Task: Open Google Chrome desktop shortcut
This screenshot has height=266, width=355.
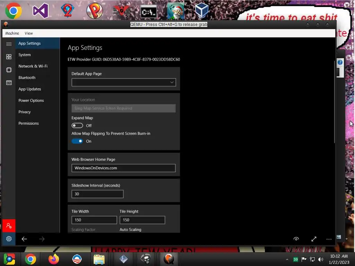Action: (x=14, y=11)
